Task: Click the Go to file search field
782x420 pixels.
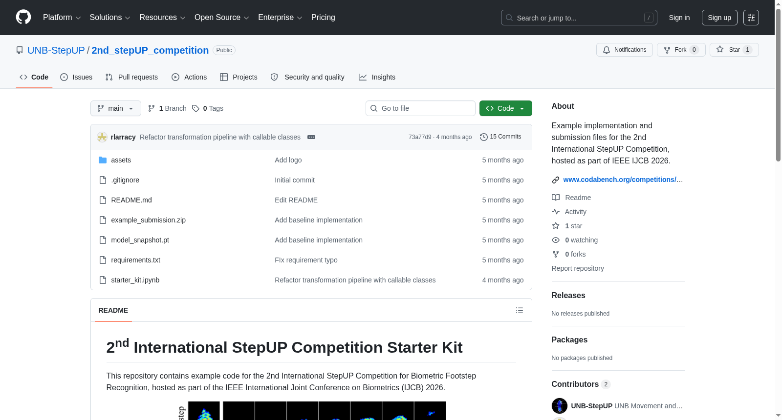Action: tap(420, 108)
